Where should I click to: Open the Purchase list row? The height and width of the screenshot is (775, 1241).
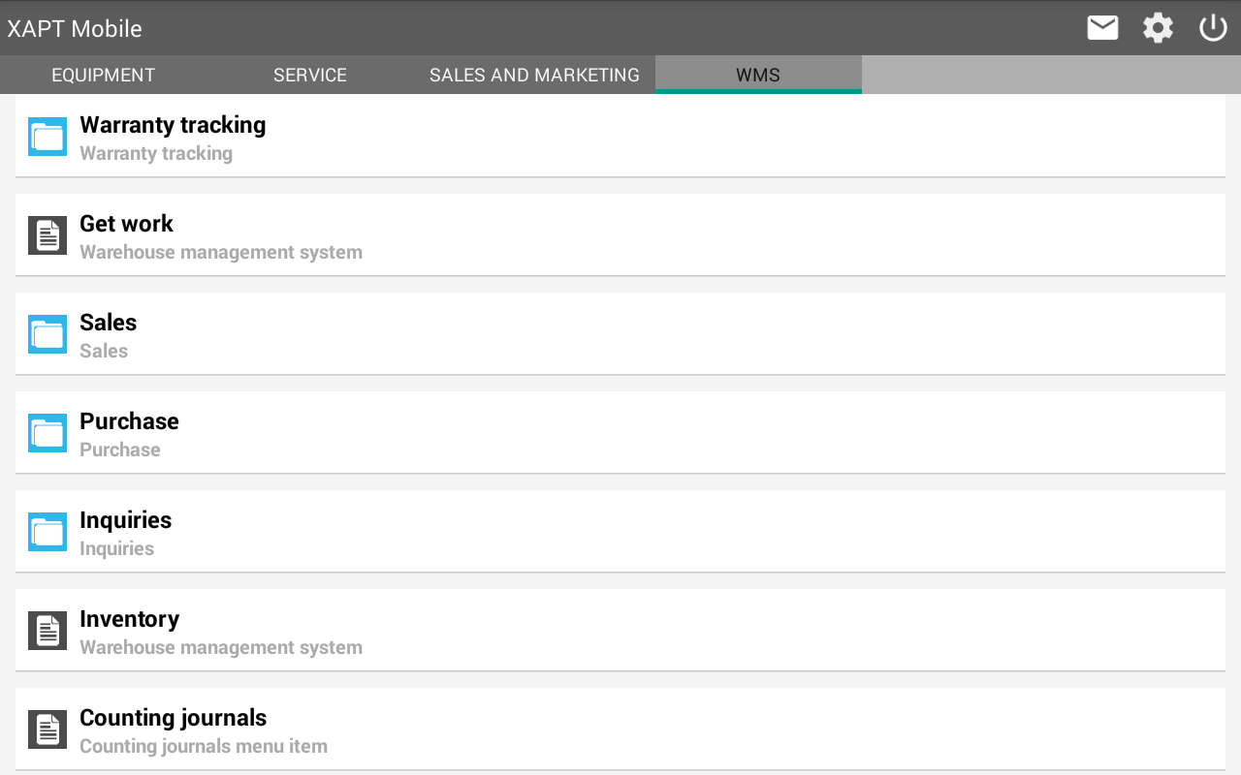tap(620, 433)
